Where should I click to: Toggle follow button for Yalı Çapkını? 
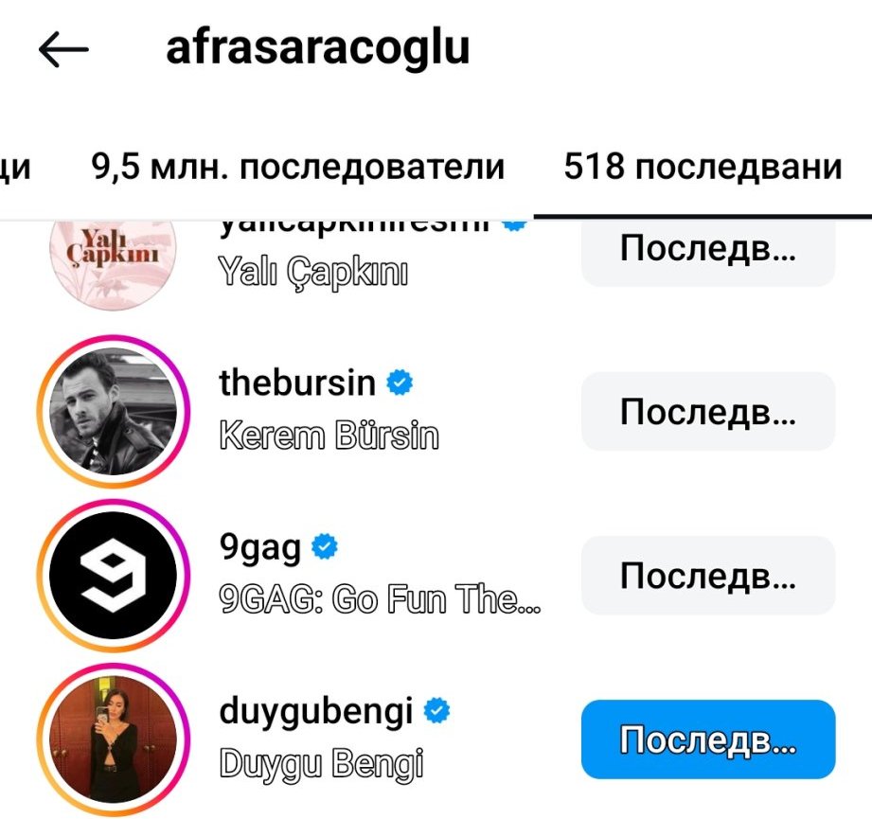click(x=708, y=253)
